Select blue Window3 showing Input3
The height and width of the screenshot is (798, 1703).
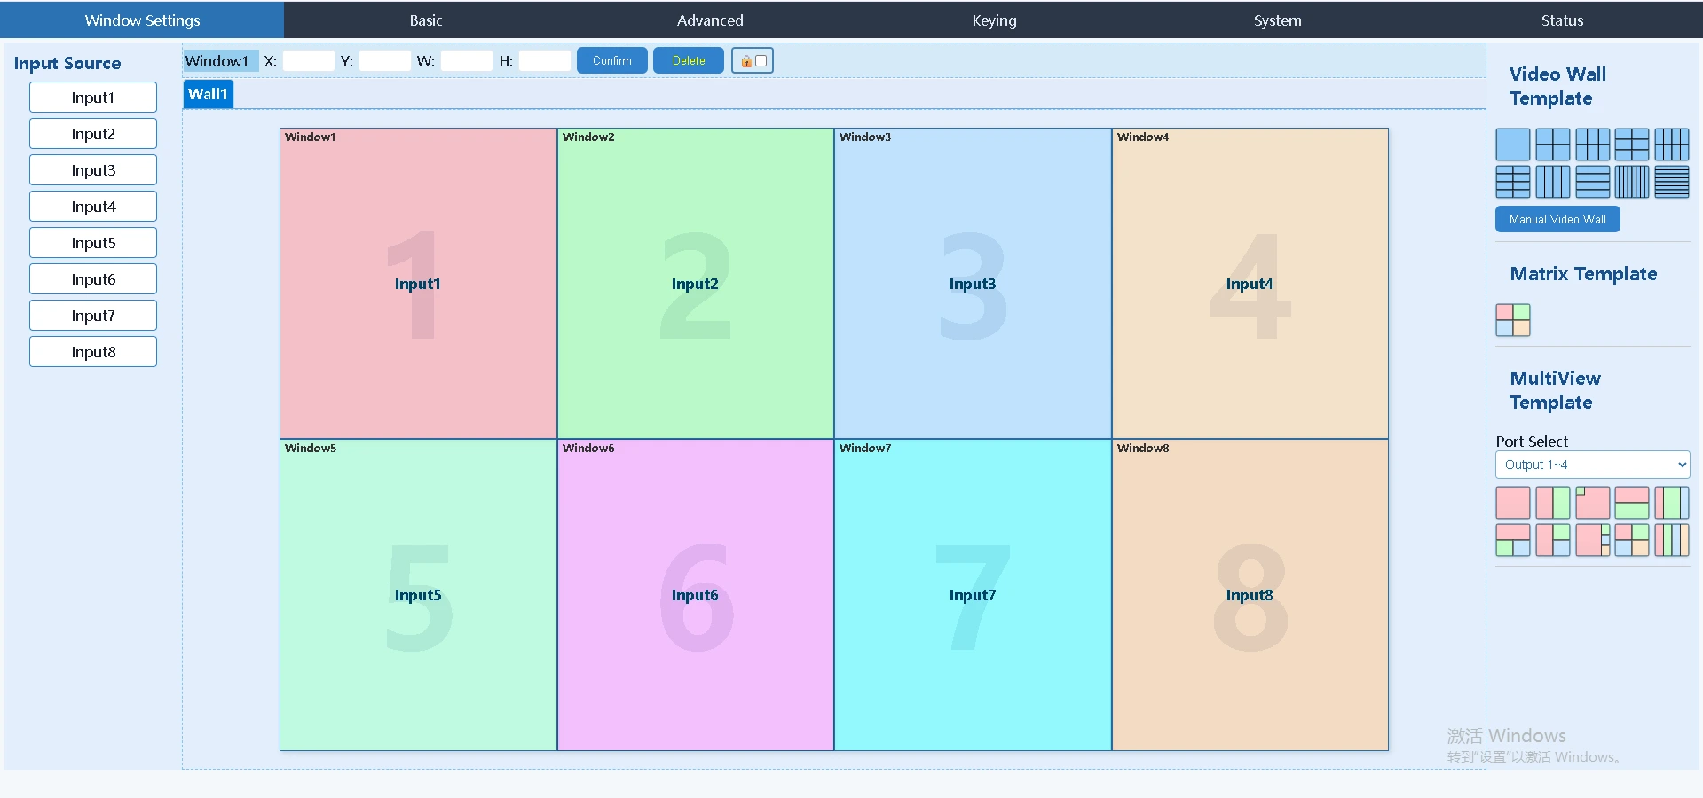(973, 284)
